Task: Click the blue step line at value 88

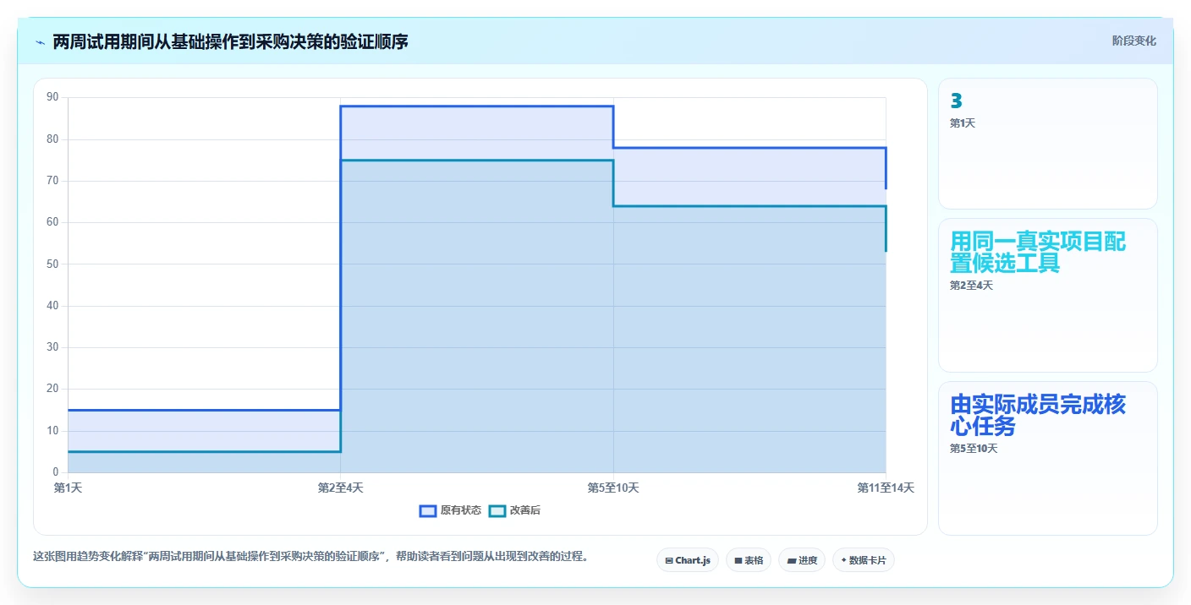Action: click(476, 106)
